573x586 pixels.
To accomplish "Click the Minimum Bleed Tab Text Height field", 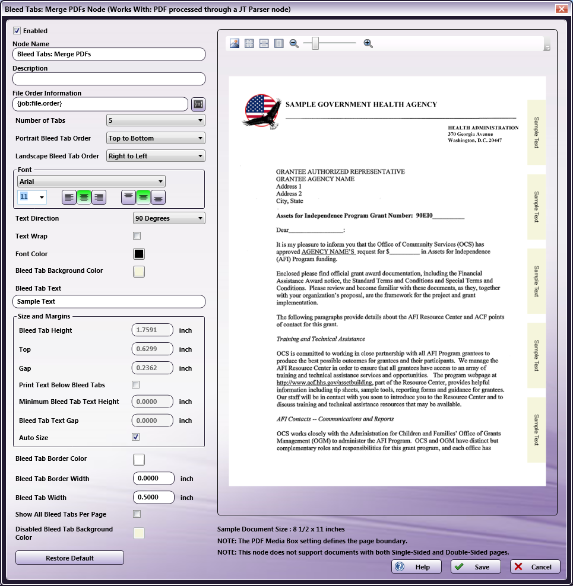I will 153,402.
